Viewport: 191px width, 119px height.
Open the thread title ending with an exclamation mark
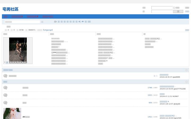click(55, 47)
